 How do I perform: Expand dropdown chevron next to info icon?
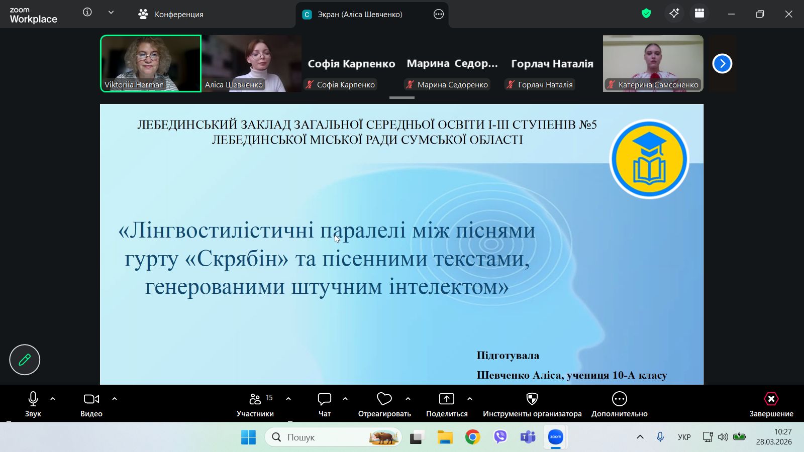(x=111, y=13)
